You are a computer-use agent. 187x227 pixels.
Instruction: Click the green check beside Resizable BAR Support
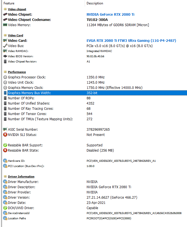(5, 145)
